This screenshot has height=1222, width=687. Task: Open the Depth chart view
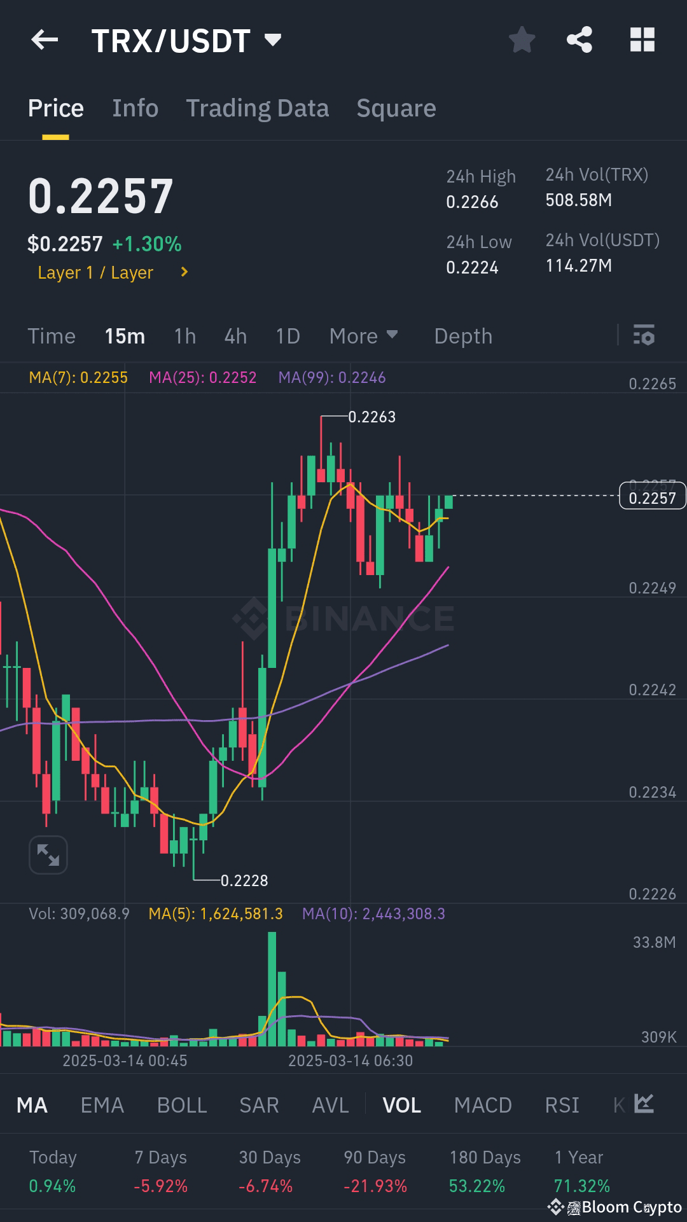(463, 336)
